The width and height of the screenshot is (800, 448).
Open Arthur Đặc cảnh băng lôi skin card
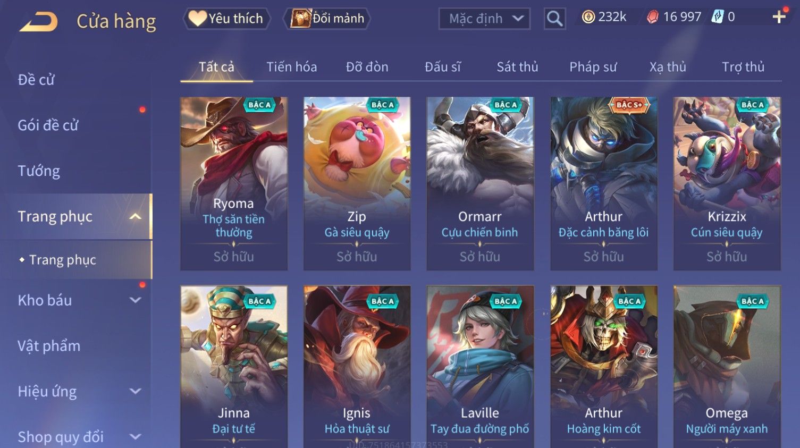[x=603, y=183]
